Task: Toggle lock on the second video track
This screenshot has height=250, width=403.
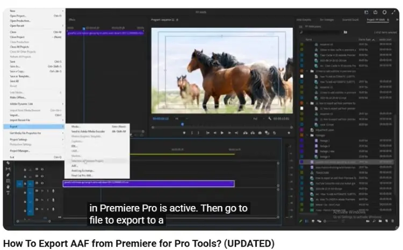Action: (x=25, y=177)
